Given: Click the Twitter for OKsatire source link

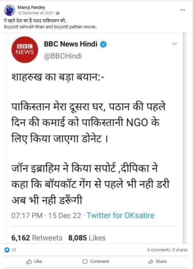Looking at the screenshot, I should click(x=120, y=215).
